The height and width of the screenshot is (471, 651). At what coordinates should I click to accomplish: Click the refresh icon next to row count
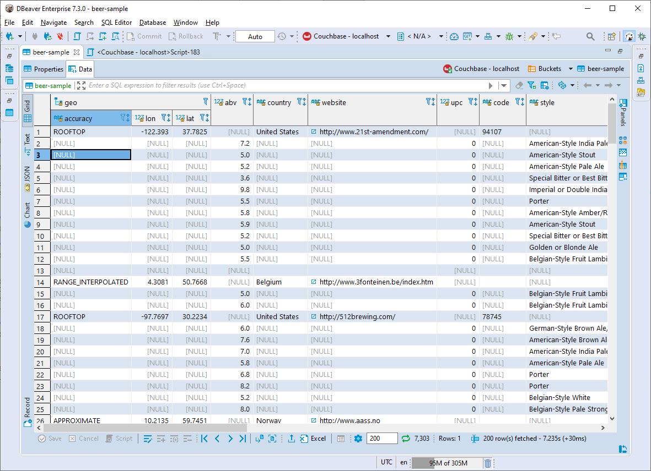click(x=406, y=439)
